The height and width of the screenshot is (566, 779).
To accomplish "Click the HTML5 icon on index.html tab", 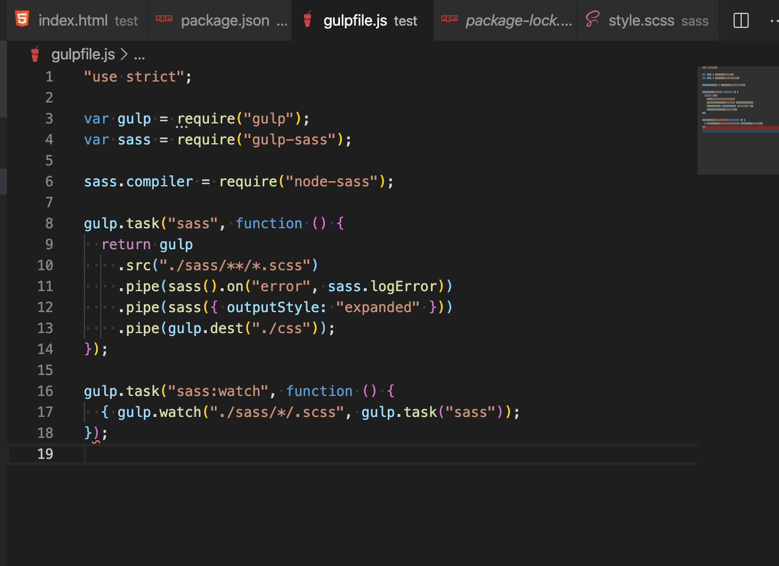I will (x=22, y=20).
